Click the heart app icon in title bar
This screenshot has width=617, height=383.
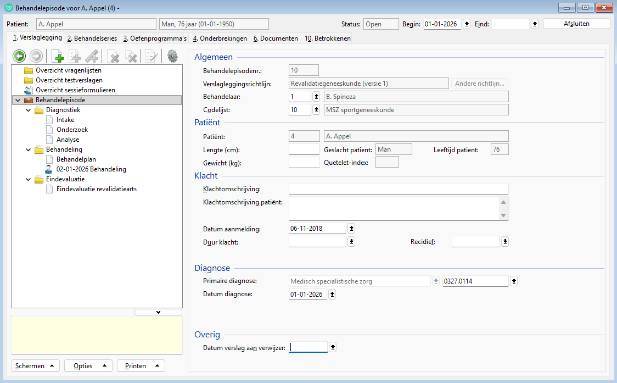pos(9,8)
